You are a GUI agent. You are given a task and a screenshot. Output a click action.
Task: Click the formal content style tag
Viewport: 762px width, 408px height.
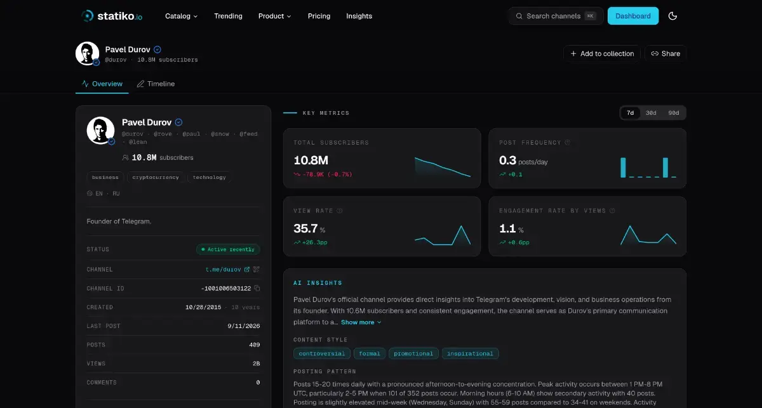370,353
